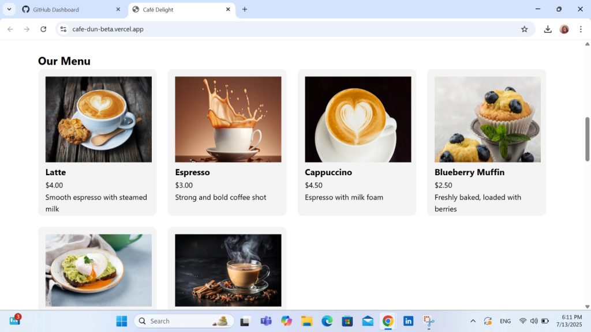Click the Cappuccino menu item title
Screen dimensions: 591x332
tap(328, 172)
